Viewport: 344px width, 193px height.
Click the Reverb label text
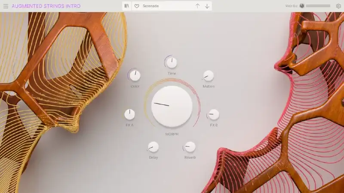[x=190, y=157]
